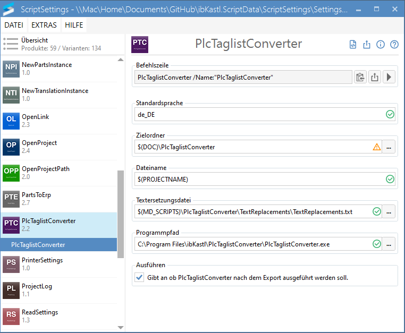Click the export icon beside the title
Viewport: 405px width, 333px height.
[366, 45]
